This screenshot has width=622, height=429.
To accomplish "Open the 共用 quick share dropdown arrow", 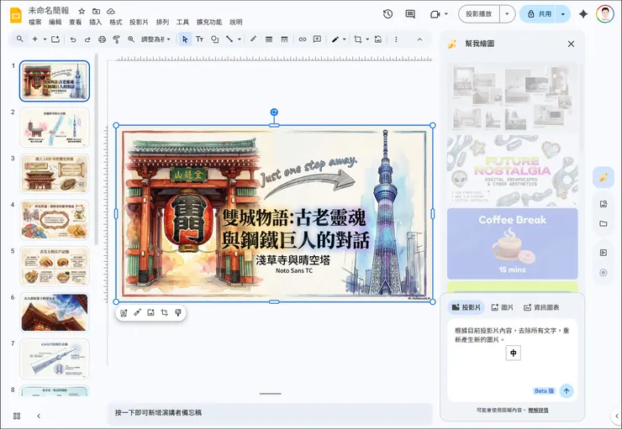I will tap(563, 14).
